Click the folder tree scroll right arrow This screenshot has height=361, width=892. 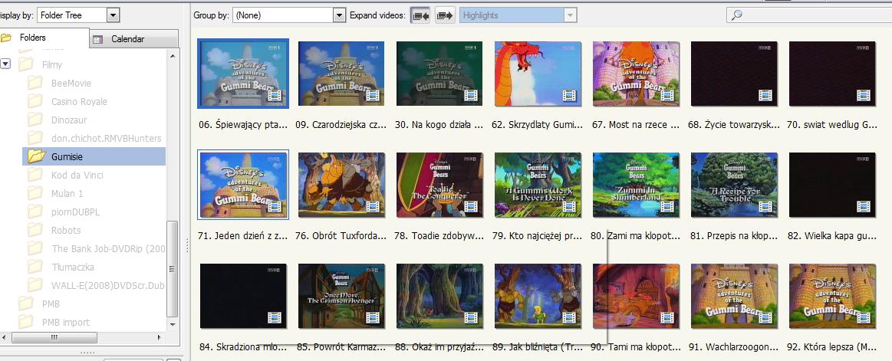click(160, 337)
